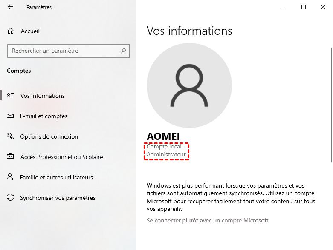Open Synchroniser vos paramètres text label

pos(58,198)
